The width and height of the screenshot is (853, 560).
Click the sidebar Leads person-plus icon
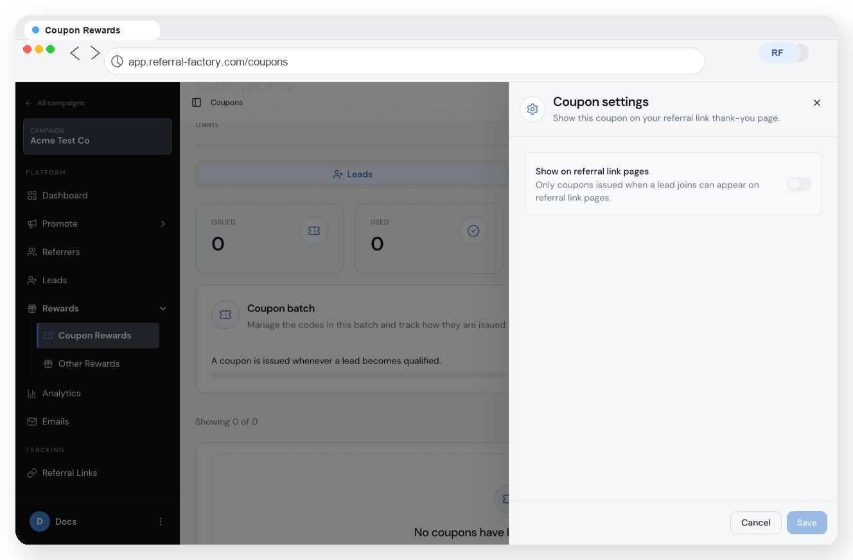click(x=32, y=280)
